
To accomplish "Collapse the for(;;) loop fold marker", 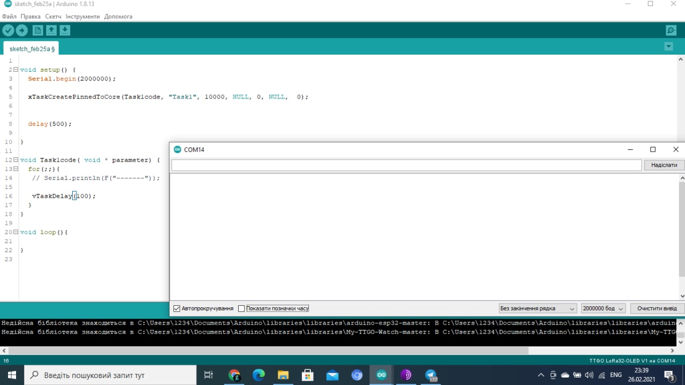I will coord(16,169).
